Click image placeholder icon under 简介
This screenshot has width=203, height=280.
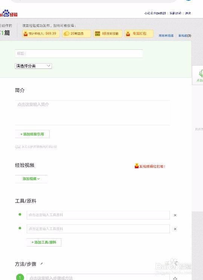(18, 147)
